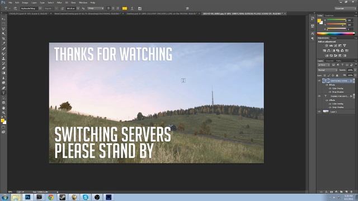
Task: Click the layer Fill value field
Action: point(350,75)
